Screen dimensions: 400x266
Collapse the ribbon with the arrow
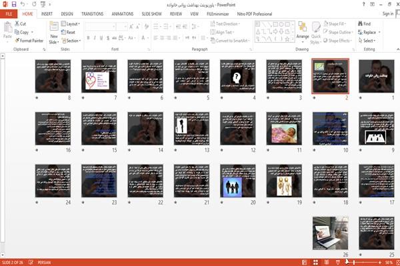point(398,49)
